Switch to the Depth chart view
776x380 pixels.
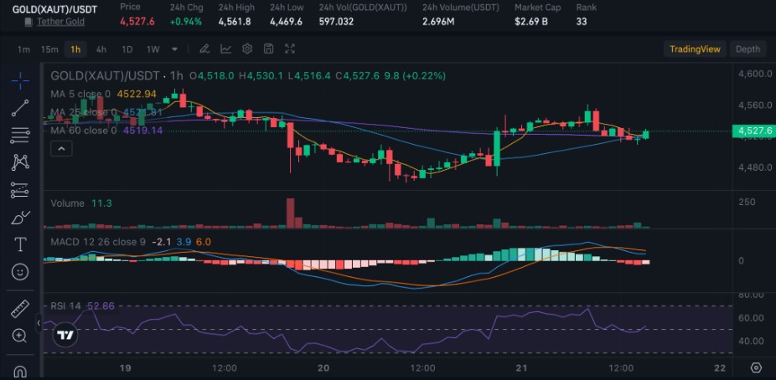[x=748, y=49]
